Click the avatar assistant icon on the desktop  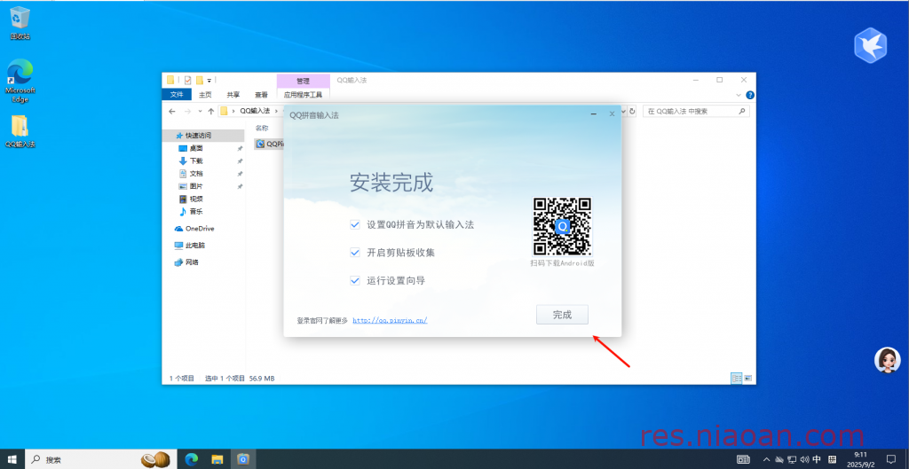click(887, 360)
